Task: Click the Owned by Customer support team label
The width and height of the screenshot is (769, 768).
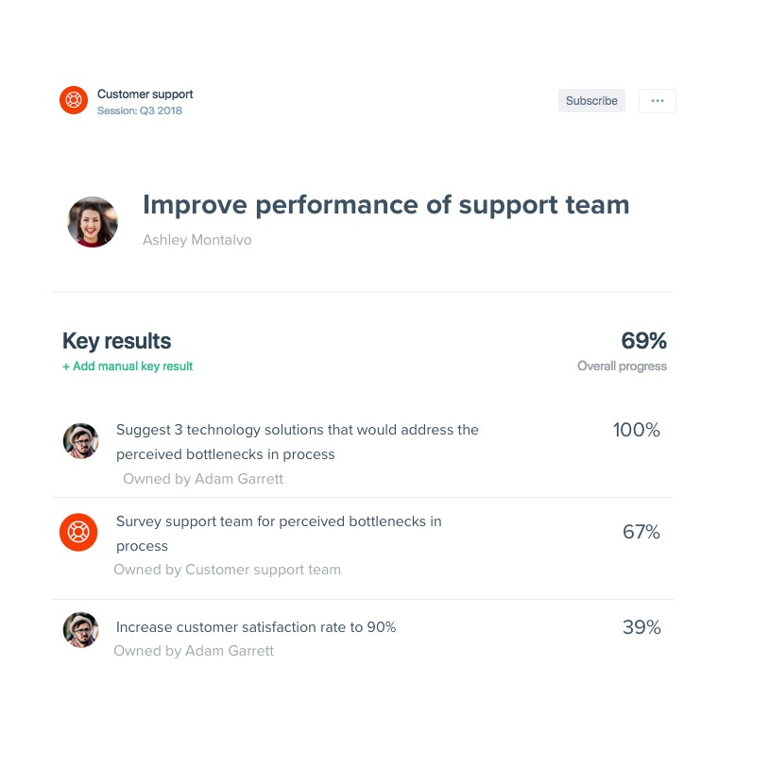Action: click(227, 570)
